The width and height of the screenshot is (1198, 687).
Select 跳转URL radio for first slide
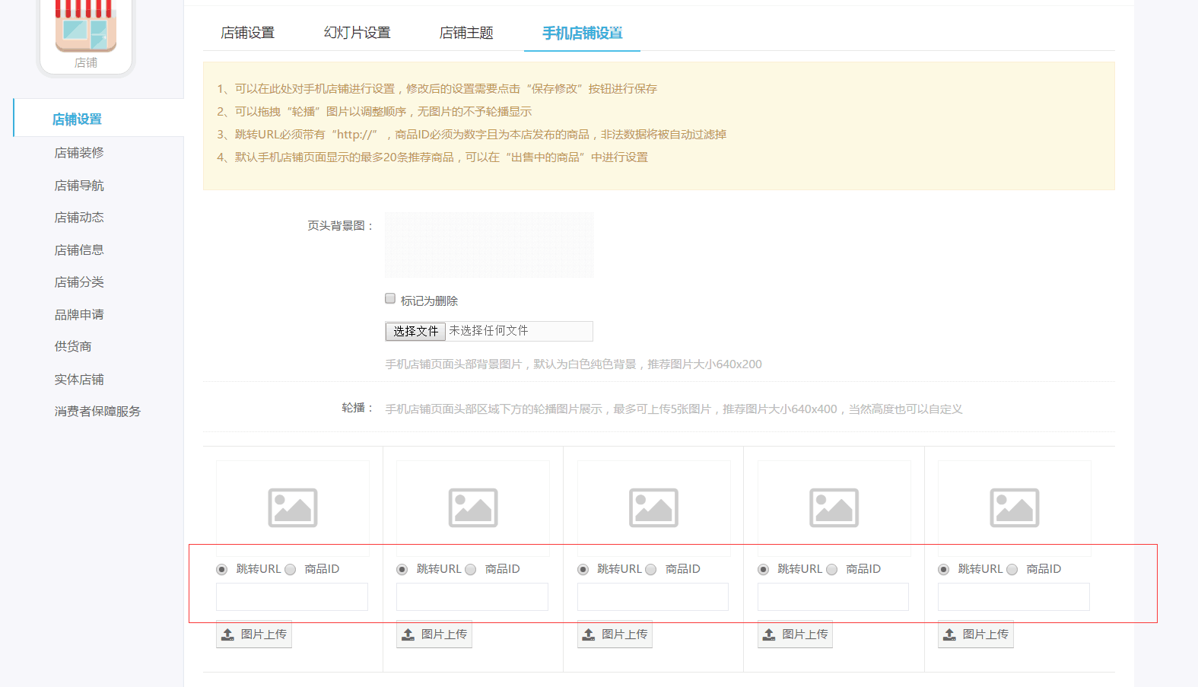(222, 569)
